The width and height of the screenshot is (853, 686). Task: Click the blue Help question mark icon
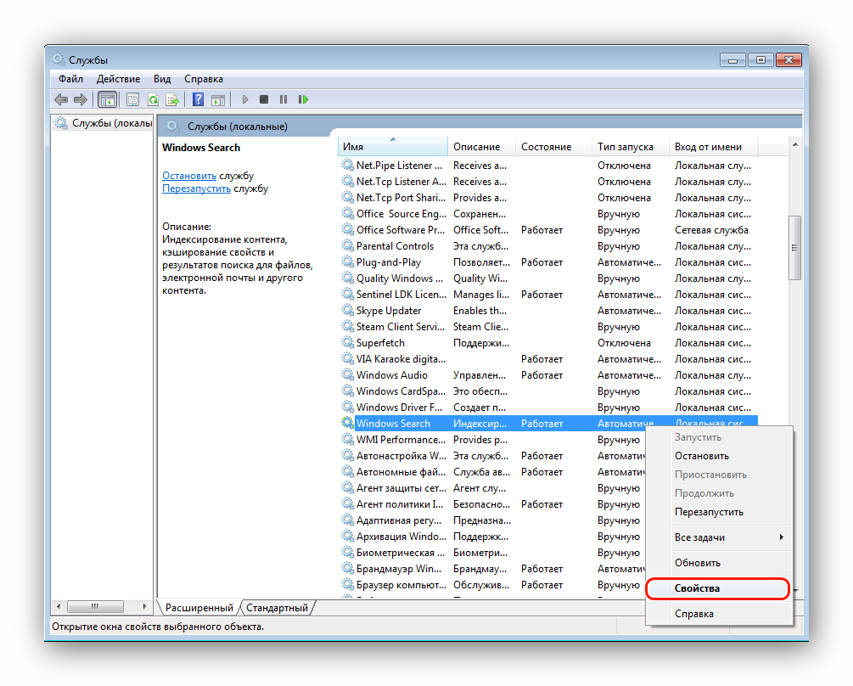198,99
